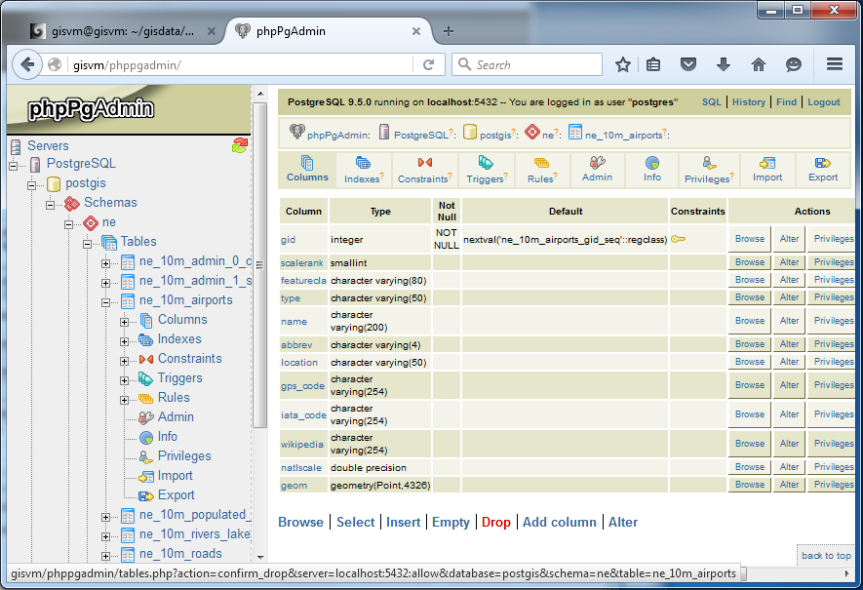Click Browse button for scalerank row
The image size is (863, 590).
tap(750, 262)
